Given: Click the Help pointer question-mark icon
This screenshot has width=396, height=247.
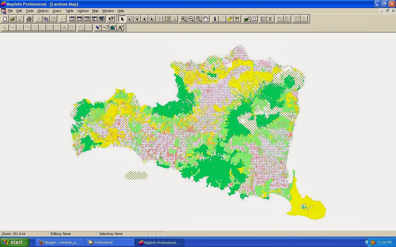Looking at the screenshot, I should coord(111,19).
